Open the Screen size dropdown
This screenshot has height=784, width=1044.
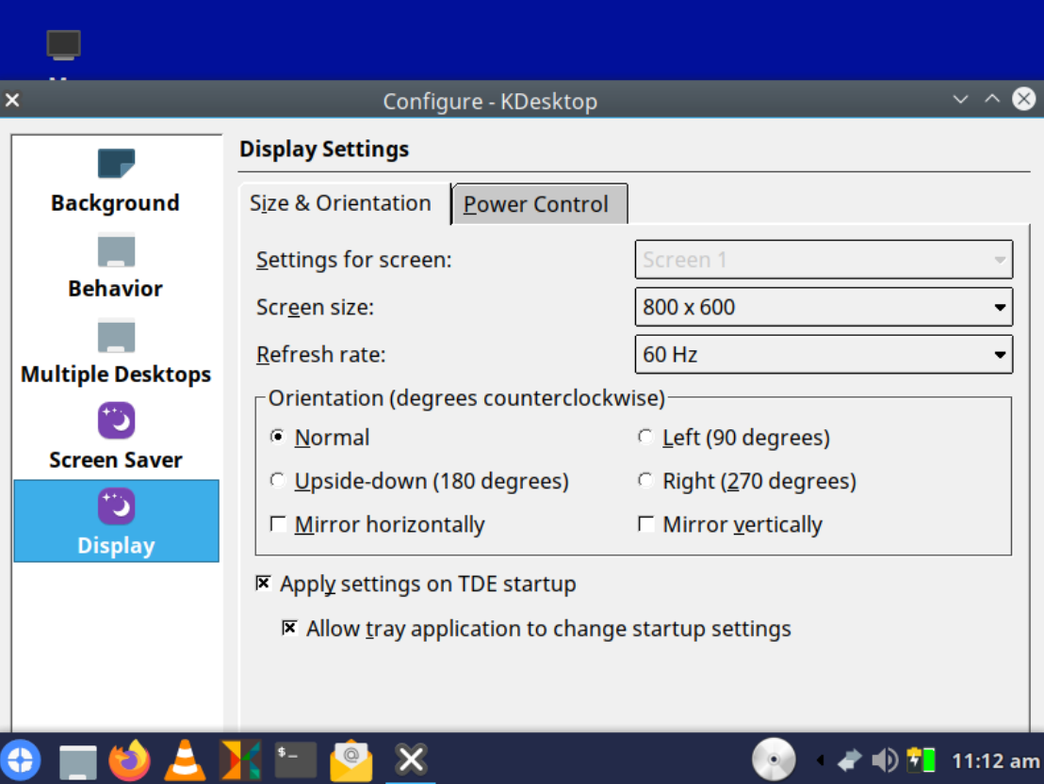[824, 307]
